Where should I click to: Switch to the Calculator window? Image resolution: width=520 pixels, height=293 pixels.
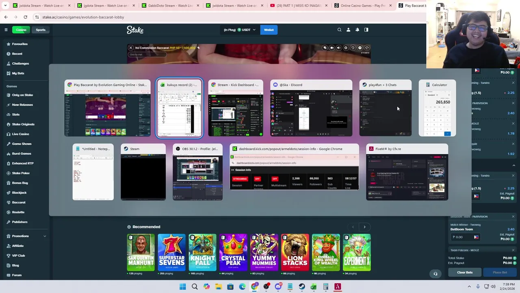click(x=437, y=108)
